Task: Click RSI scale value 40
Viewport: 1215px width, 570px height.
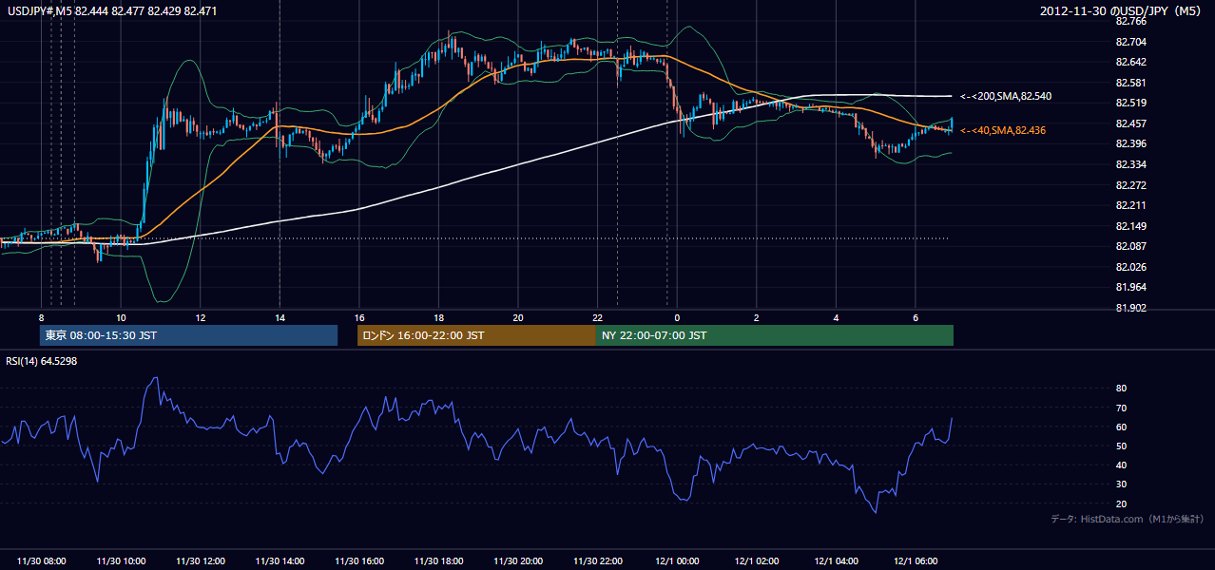Action: point(1121,465)
